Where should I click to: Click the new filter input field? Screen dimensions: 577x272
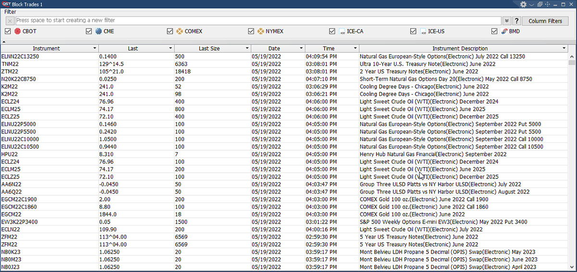(x=258, y=21)
